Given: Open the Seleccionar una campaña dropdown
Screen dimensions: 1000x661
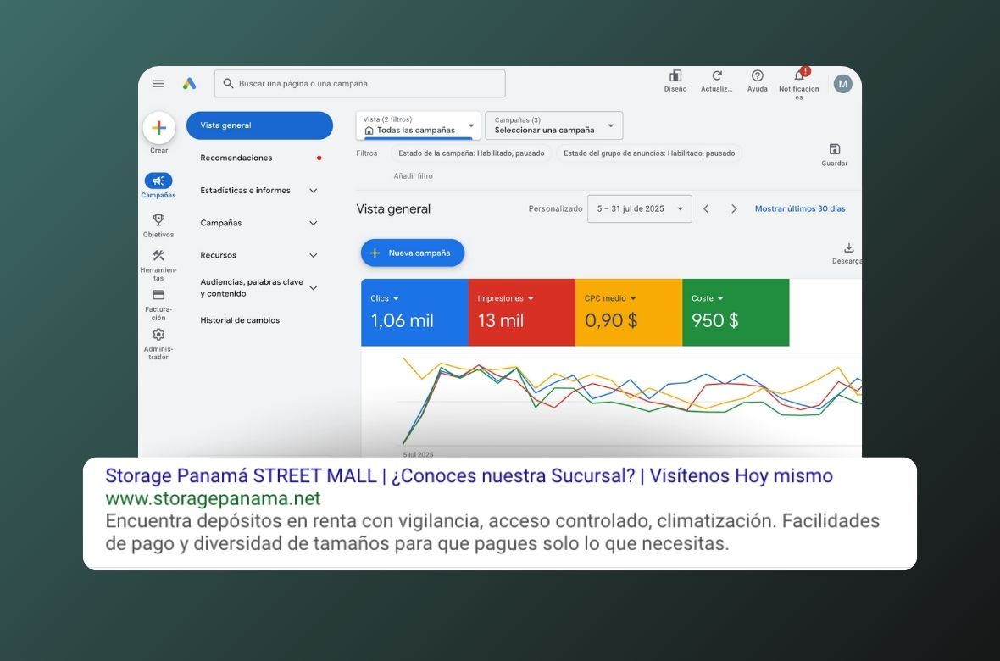Looking at the screenshot, I should (553, 125).
